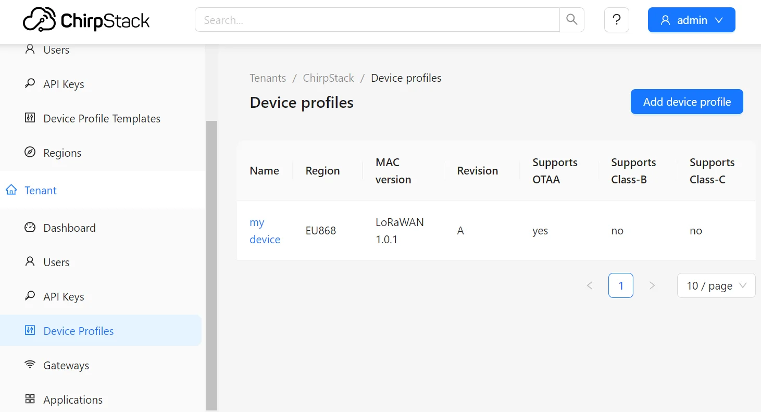Click the sidebar vertical scrollbar
Screen dimensions: 761x412
211,265
